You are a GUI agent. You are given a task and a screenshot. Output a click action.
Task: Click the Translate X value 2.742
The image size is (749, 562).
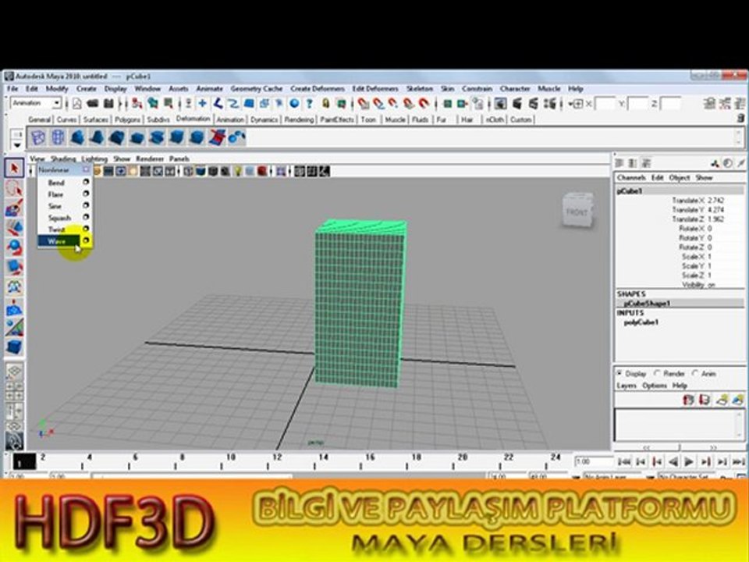click(x=715, y=201)
